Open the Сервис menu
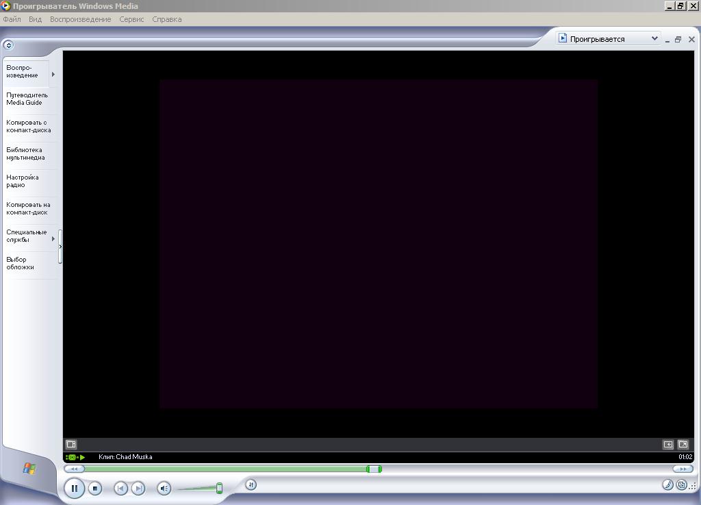 (x=131, y=19)
